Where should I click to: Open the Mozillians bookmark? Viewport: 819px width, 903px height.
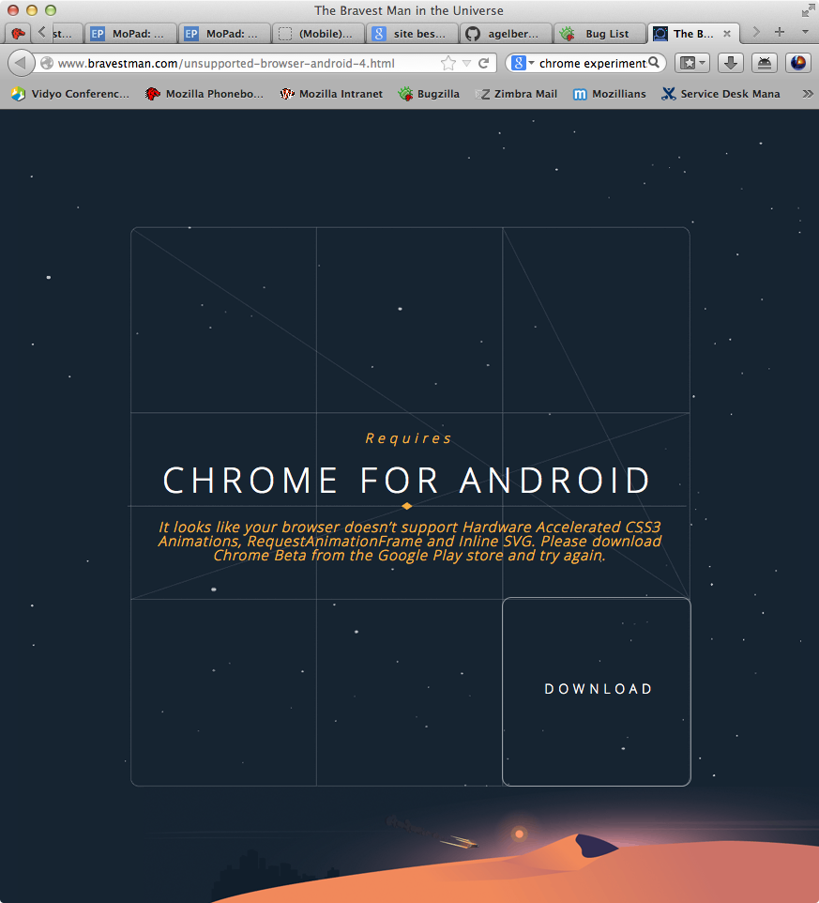tap(610, 94)
